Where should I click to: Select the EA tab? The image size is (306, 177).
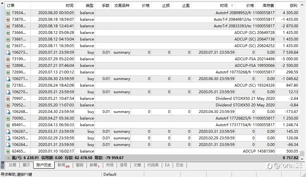(x=167, y=165)
